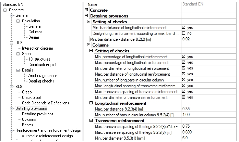
Task: Toggle Min. percentage of longitudinal reinforcement checkbox
Action: [x=184, y=56]
